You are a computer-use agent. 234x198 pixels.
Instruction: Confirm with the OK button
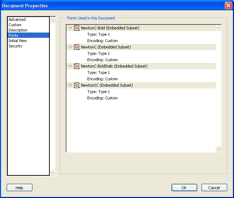coord(184,187)
